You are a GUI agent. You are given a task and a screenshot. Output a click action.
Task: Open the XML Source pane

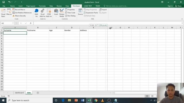point(80,12)
